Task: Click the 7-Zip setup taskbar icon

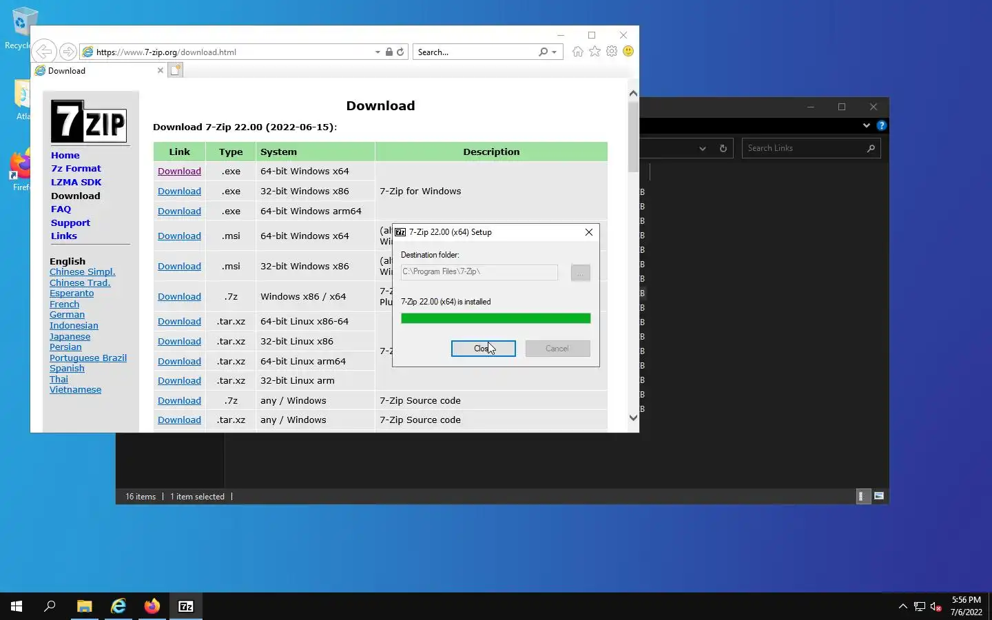Action: coord(186,606)
